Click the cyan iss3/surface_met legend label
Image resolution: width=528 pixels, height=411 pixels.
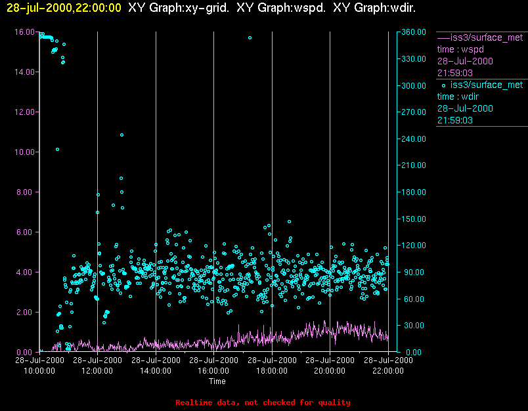click(487, 85)
